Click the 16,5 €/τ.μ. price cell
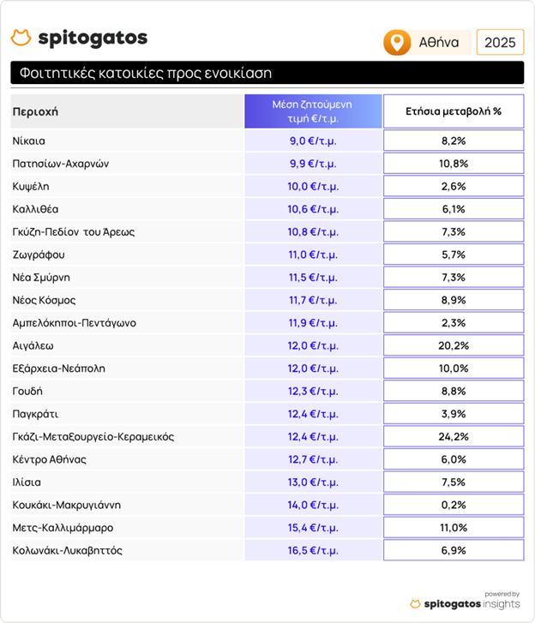The height and width of the screenshot is (623, 535). (313, 550)
